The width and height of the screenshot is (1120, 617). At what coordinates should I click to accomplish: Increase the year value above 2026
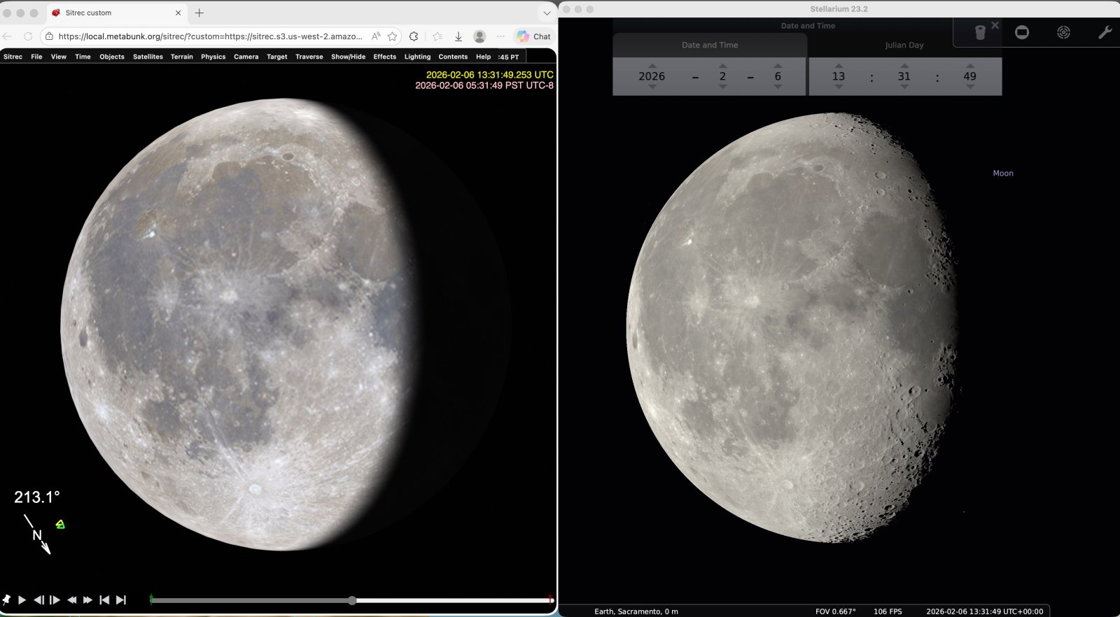[652, 66]
